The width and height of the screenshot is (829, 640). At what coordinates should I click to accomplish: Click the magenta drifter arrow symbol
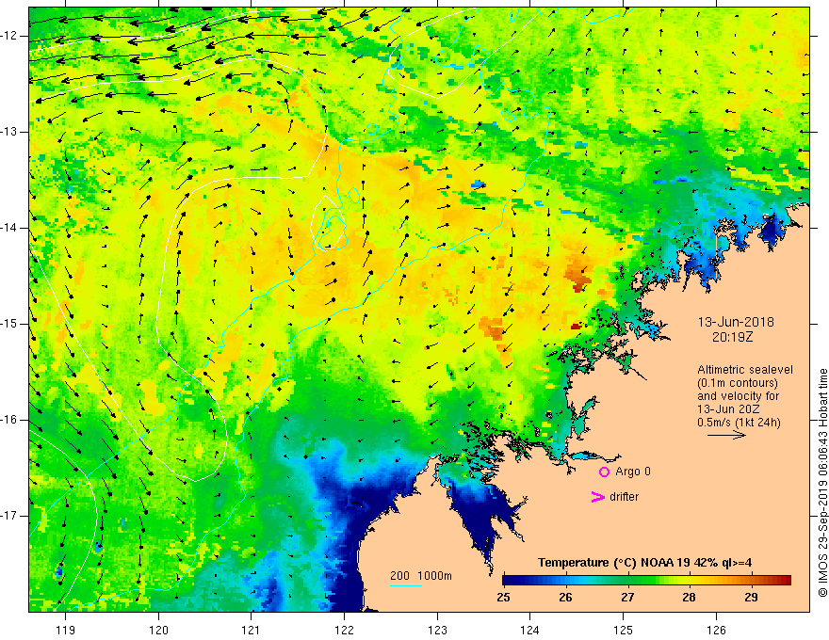coord(597,497)
